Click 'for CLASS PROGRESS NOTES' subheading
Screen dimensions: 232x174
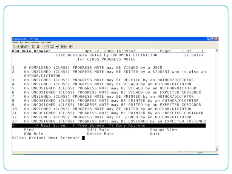coord(107,59)
